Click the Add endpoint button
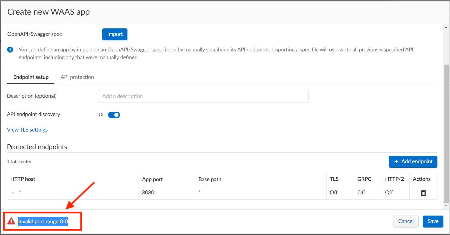Viewport: 450px width, 235px height. [x=413, y=161]
